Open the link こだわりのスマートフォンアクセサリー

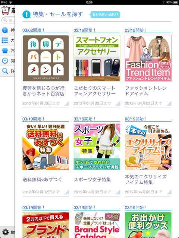94,91
